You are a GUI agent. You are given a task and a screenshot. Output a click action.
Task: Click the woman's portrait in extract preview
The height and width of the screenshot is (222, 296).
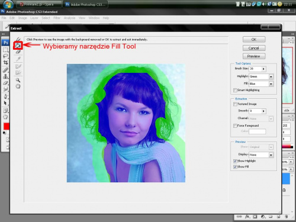(x=126, y=123)
